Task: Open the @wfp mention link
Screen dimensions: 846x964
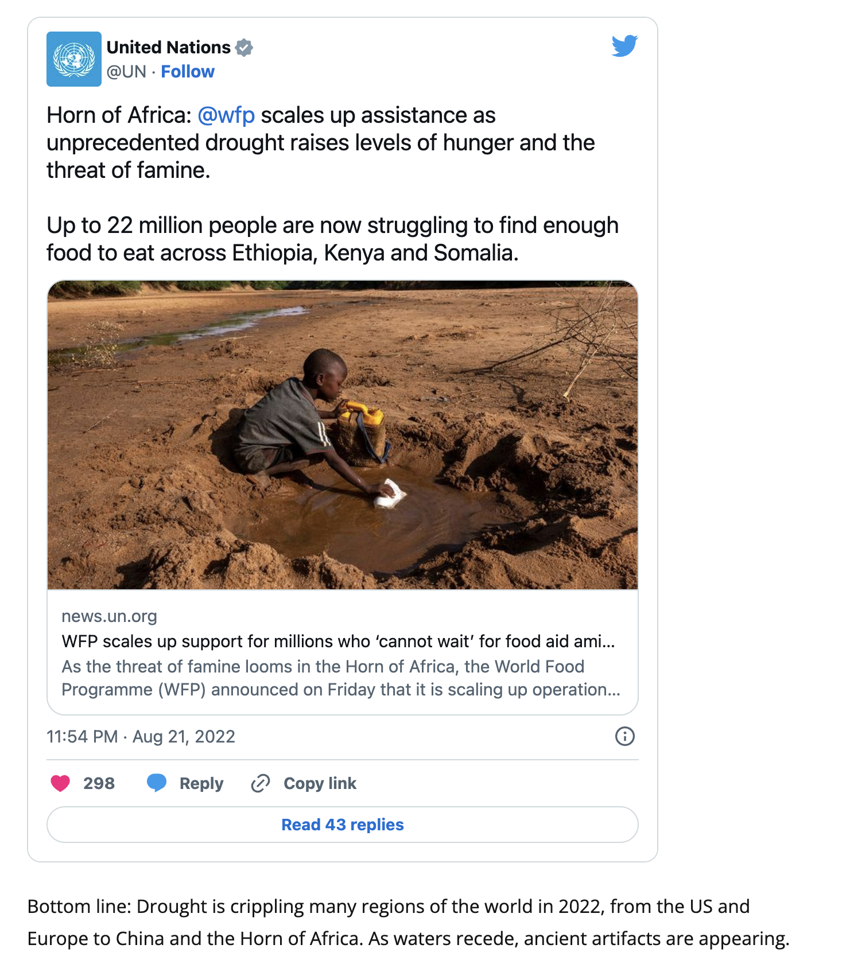Action: (226, 115)
